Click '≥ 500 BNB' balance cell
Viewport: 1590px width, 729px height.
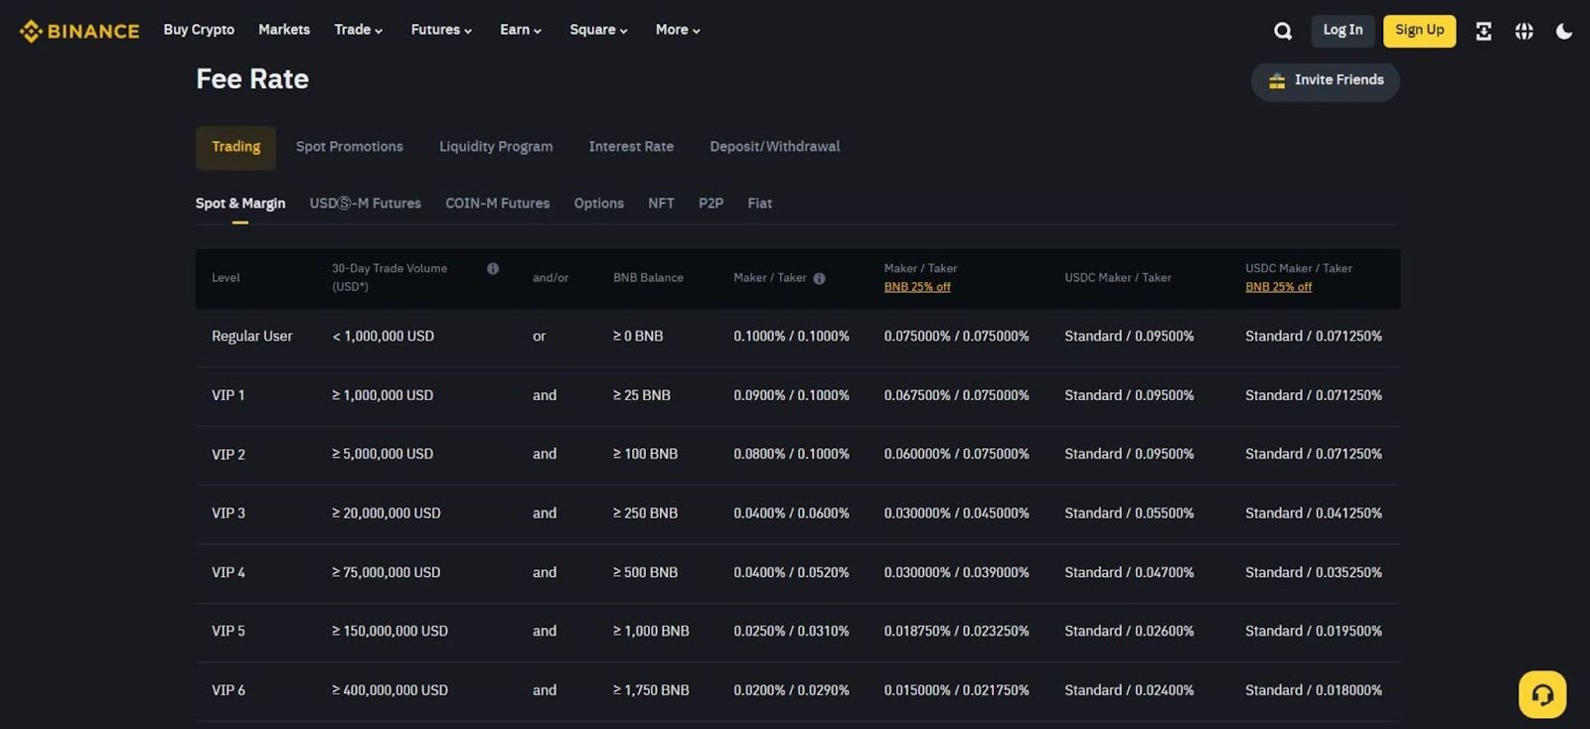point(646,573)
